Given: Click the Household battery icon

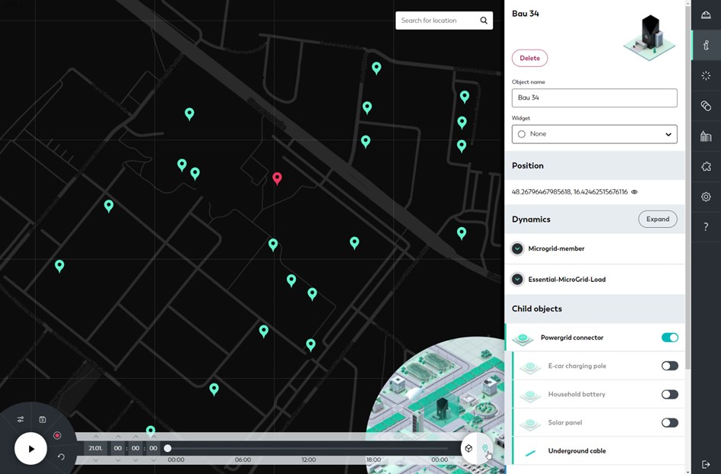Looking at the screenshot, I should click(x=529, y=396).
